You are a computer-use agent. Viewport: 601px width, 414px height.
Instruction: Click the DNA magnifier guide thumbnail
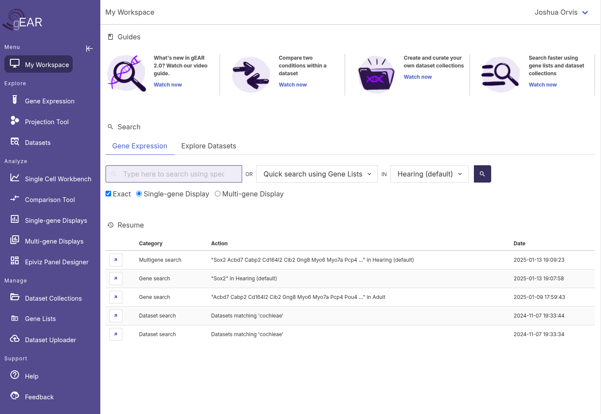click(127, 74)
